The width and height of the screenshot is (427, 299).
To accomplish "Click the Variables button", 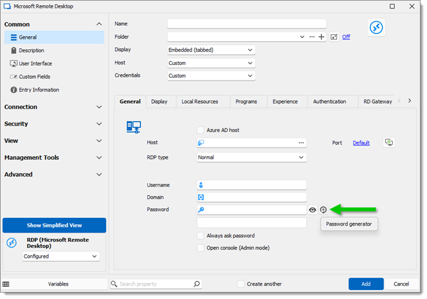I will pos(58,284).
